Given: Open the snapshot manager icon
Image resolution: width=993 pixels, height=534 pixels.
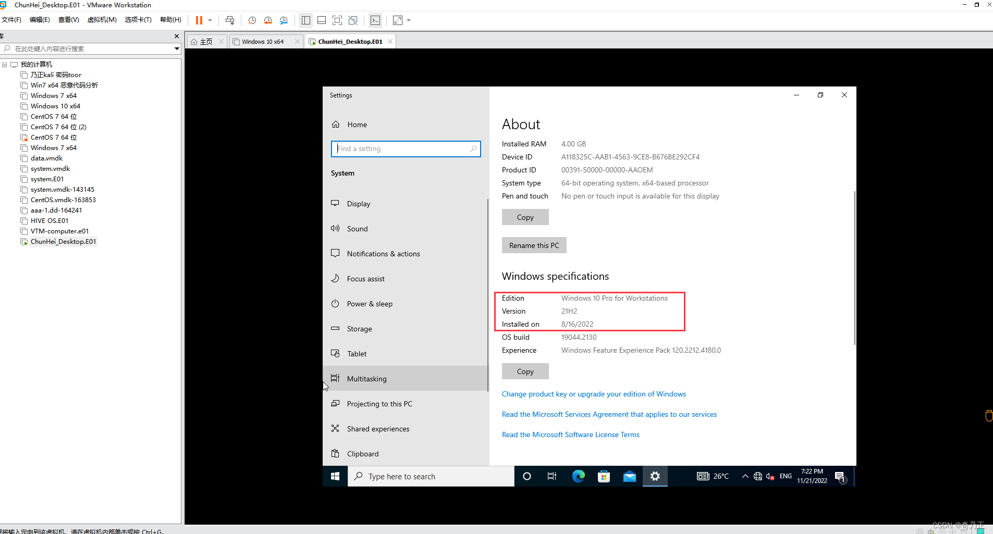Looking at the screenshot, I should (284, 20).
